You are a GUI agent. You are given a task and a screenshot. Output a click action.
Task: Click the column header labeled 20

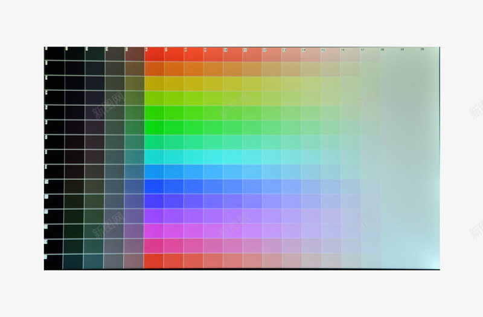click(x=422, y=49)
